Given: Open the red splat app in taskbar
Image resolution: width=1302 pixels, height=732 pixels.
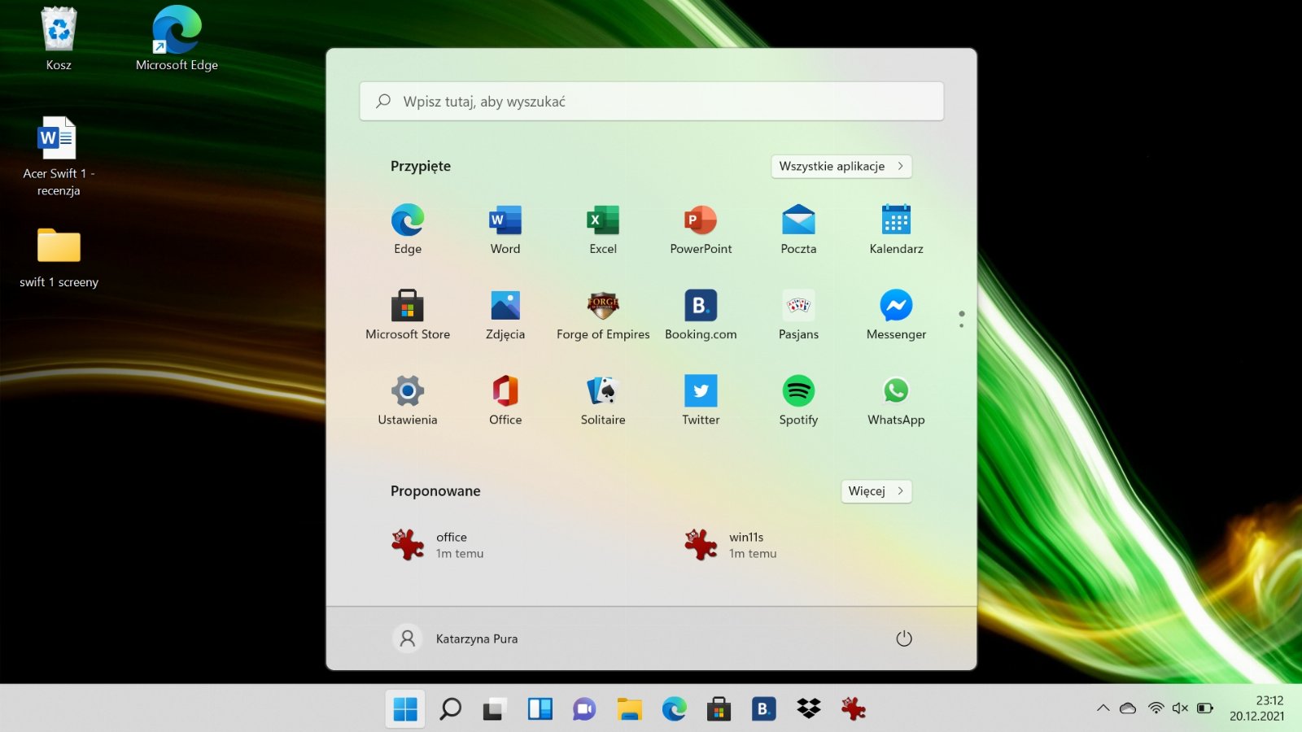Looking at the screenshot, I should 853,709.
